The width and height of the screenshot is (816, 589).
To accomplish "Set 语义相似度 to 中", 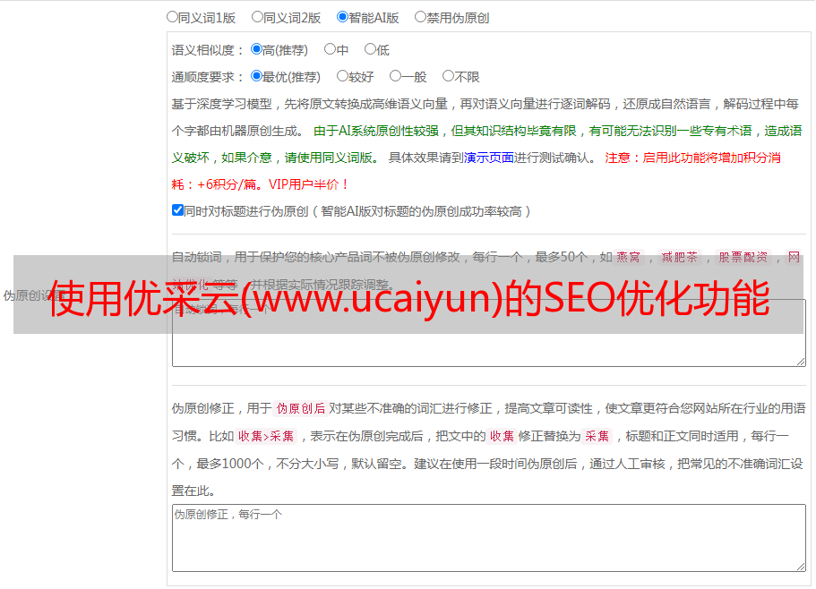I will 330,49.
